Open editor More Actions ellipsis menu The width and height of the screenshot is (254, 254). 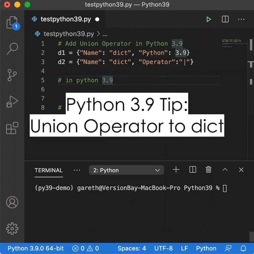(241, 19)
